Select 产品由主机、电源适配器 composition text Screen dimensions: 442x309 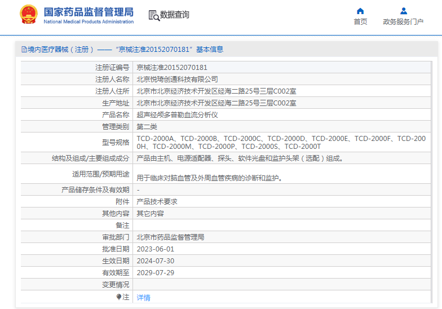240,158
